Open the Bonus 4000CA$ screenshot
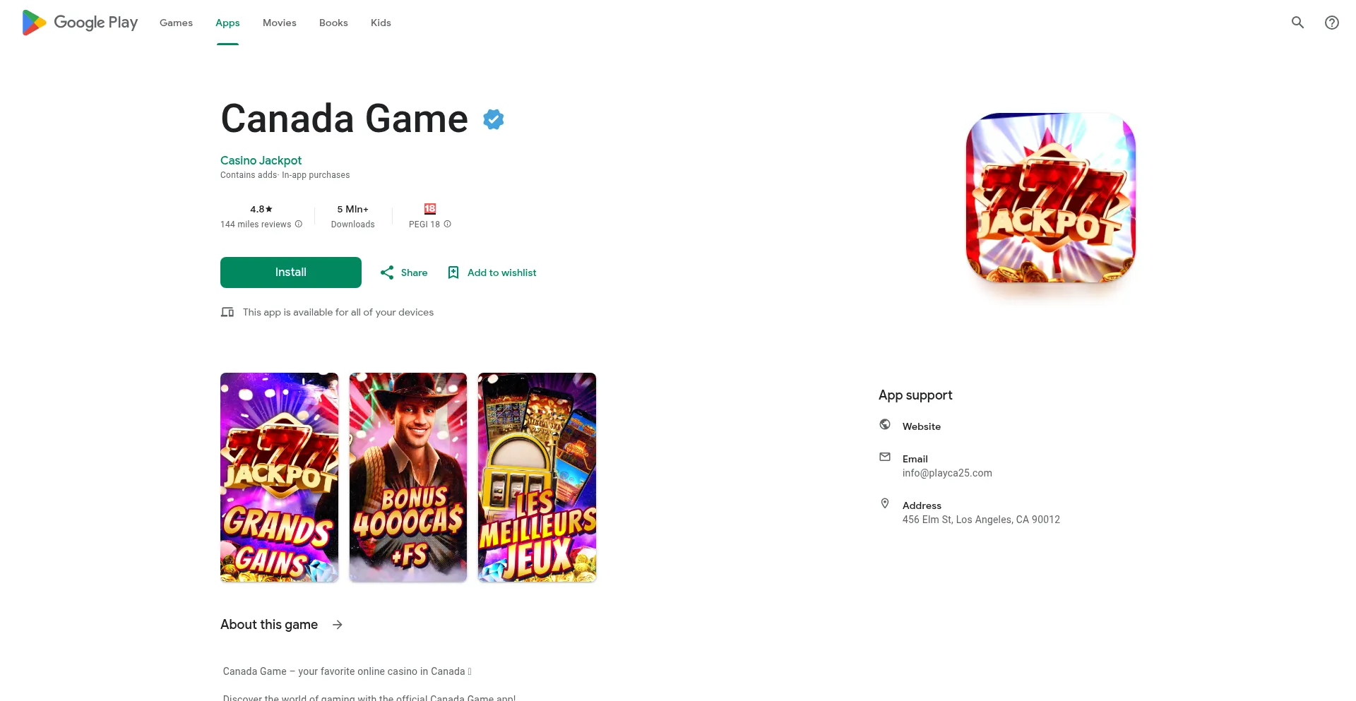Viewport: 1356px width, 701px height. click(408, 477)
